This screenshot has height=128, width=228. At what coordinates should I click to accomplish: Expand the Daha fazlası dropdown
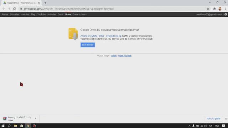click(x=80, y=15)
